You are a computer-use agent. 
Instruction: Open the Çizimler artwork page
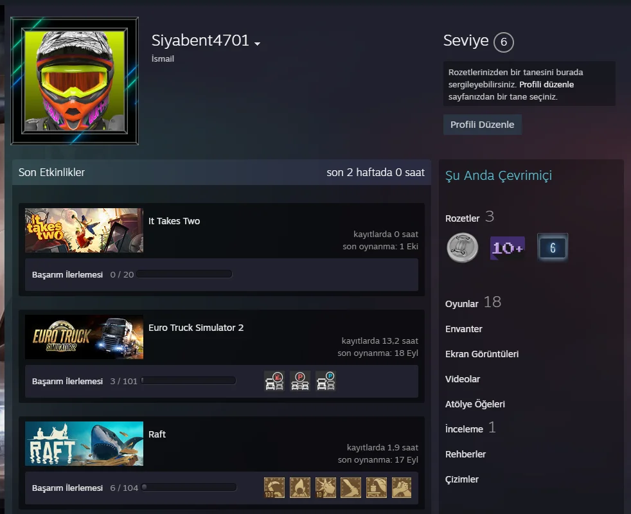[x=461, y=479]
